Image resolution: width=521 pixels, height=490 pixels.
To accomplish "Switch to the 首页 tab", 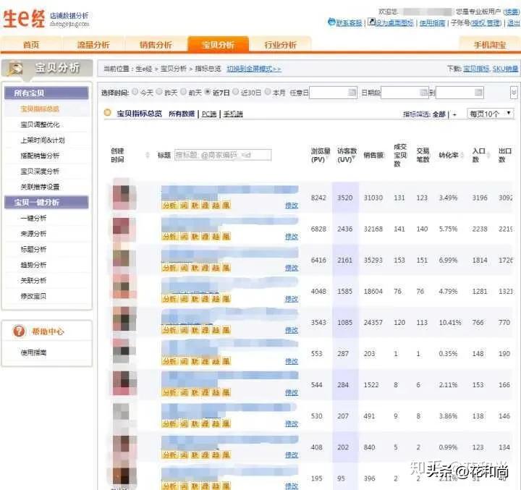I will click(x=31, y=45).
